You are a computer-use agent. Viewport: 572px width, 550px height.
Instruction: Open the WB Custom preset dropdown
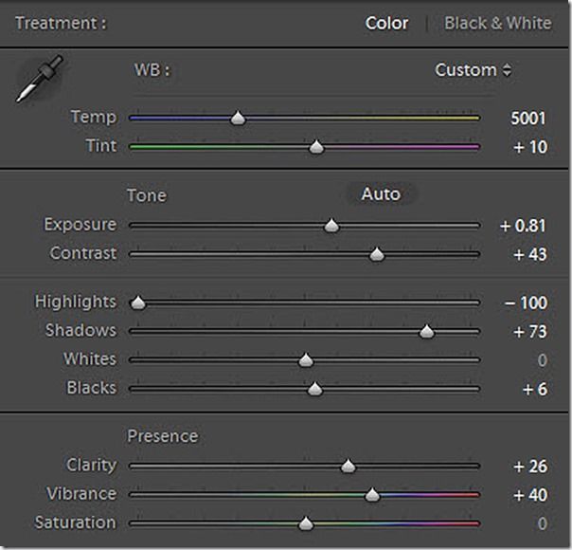pyautogui.click(x=473, y=70)
